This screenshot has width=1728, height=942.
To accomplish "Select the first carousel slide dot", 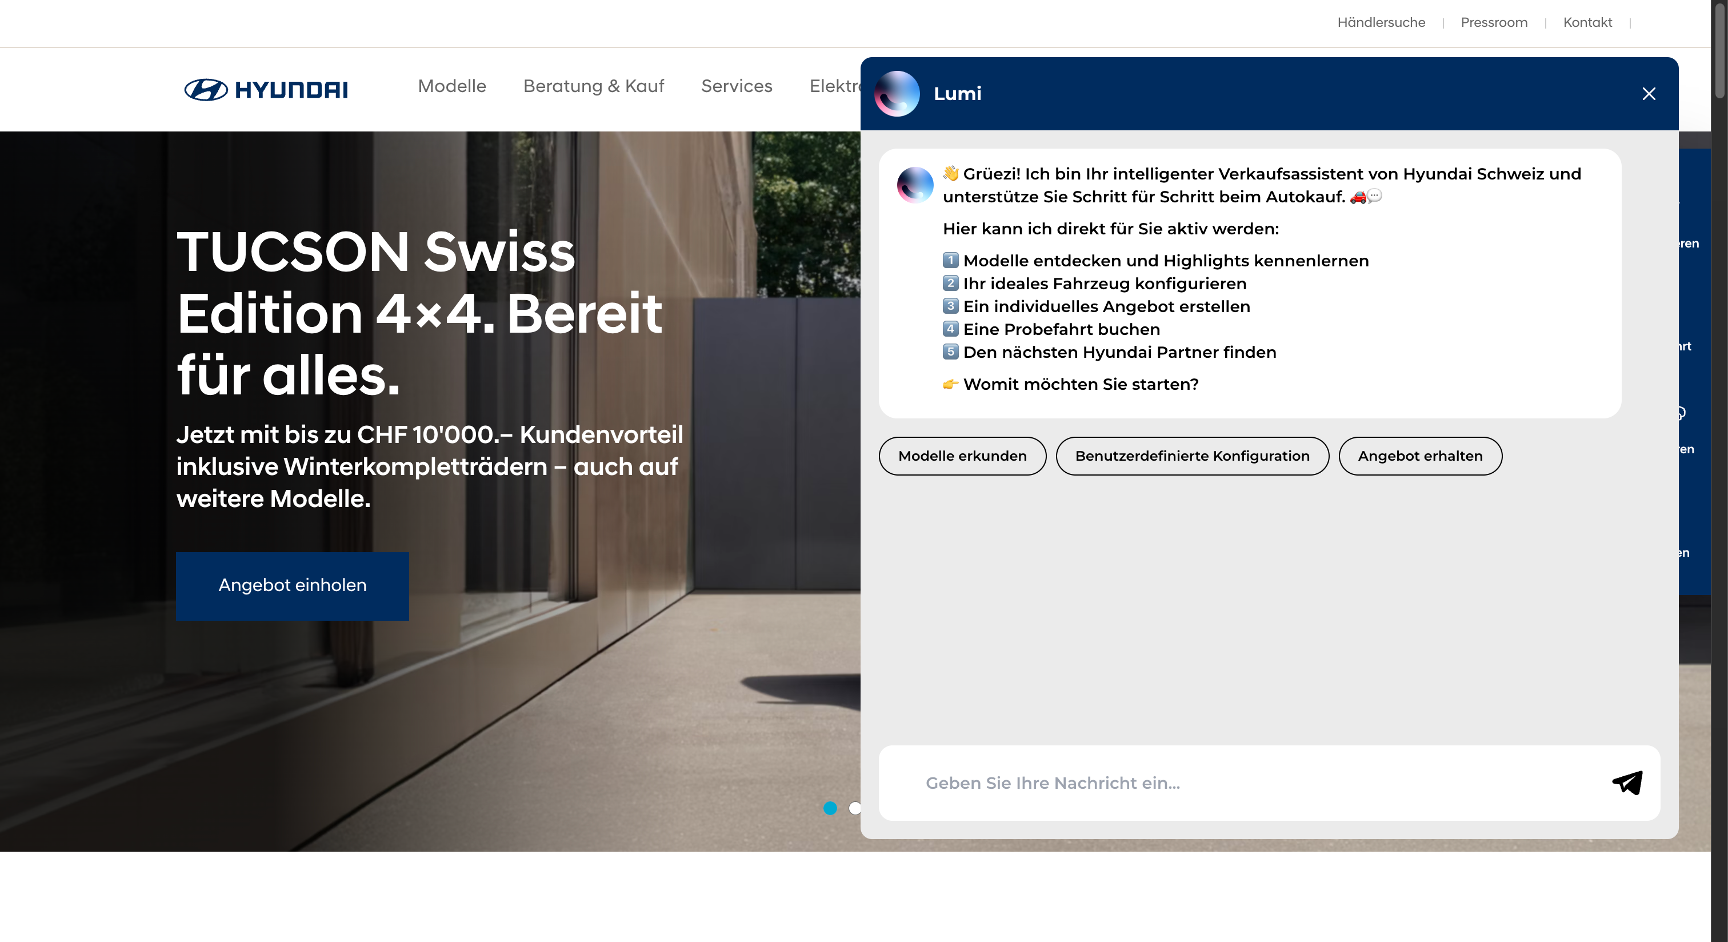I will coord(830,808).
